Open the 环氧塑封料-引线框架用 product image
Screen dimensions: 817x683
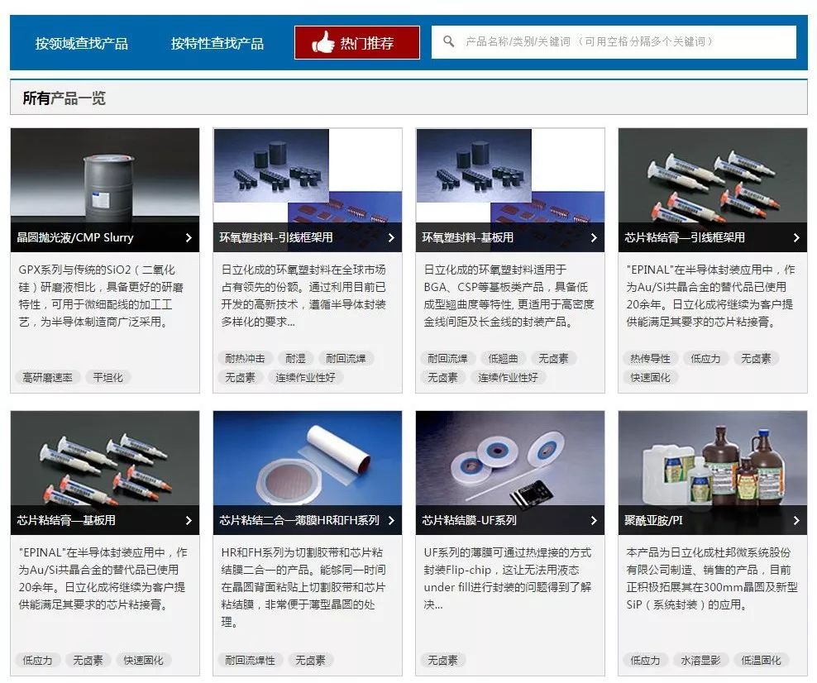pyautogui.click(x=308, y=176)
